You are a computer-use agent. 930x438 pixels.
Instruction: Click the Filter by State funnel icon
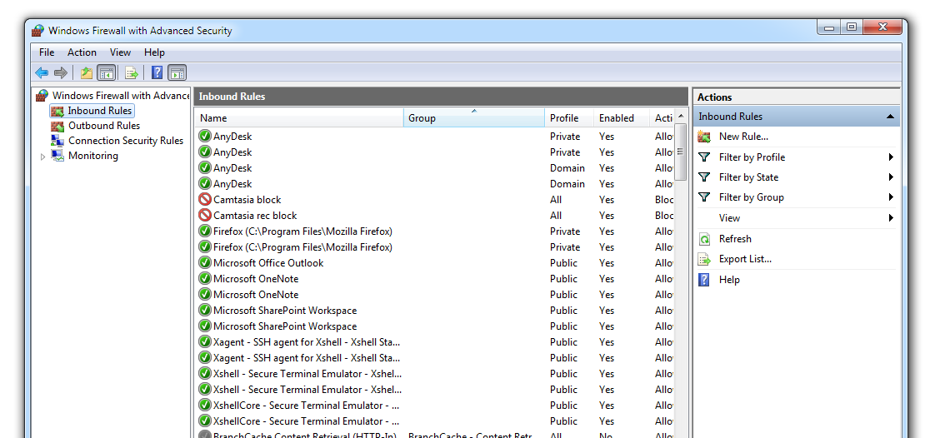point(704,177)
